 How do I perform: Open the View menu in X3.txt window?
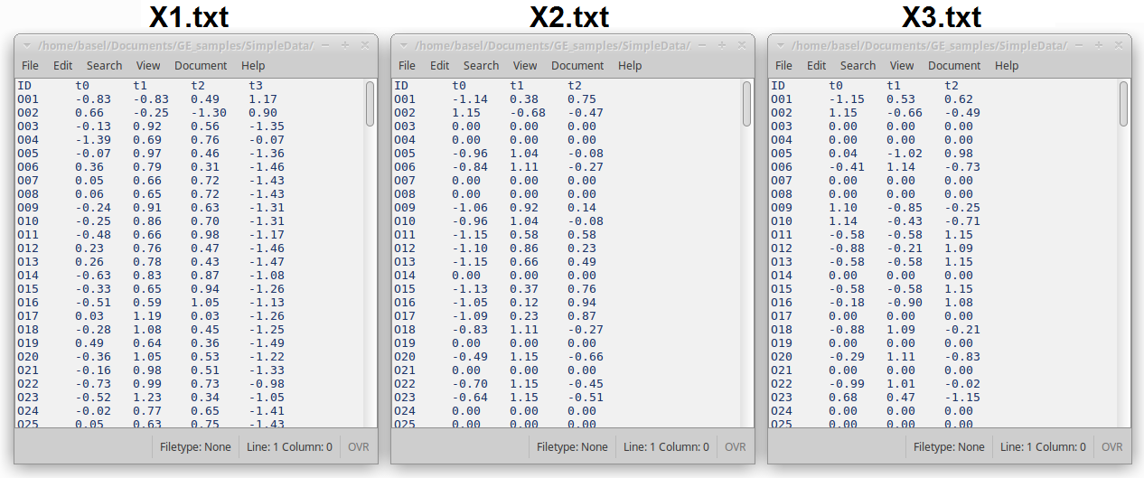pyautogui.click(x=902, y=65)
